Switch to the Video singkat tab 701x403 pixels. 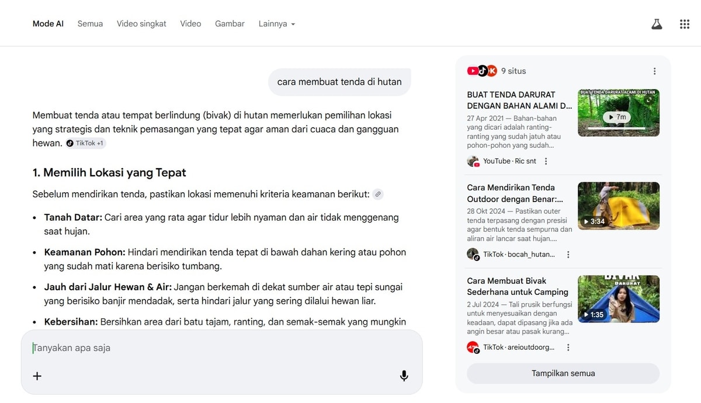tap(141, 23)
